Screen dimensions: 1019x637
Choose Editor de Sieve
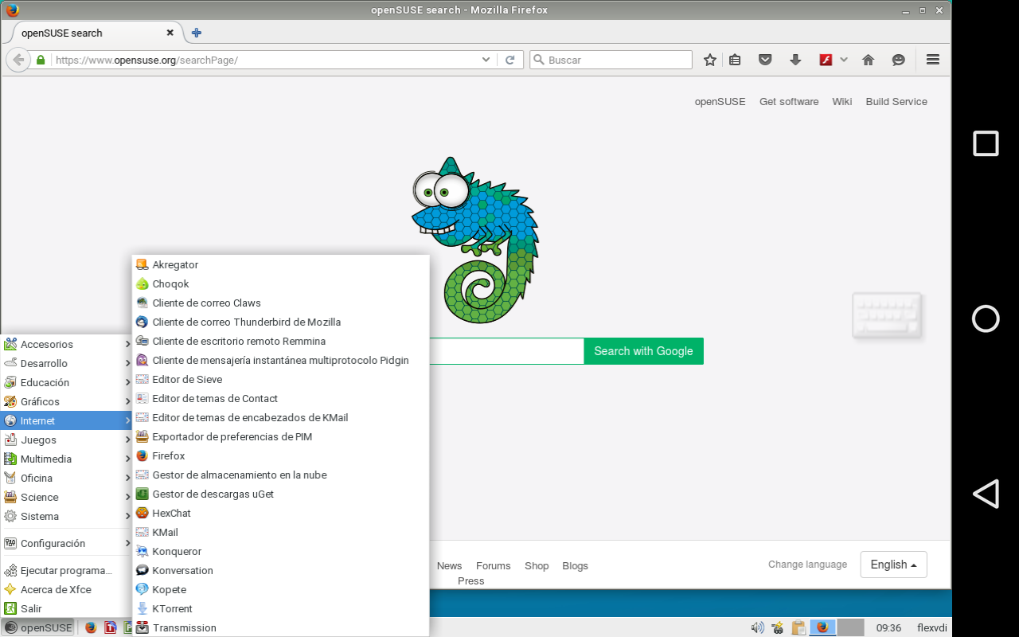tap(280, 379)
